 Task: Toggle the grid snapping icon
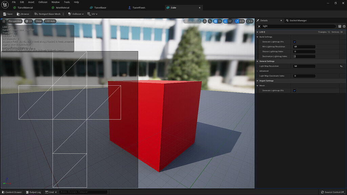pyautogui.click(x=215, y=21)
